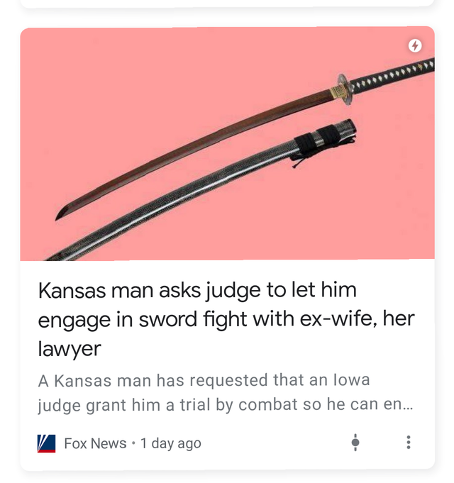Open the three-dot overflow menu
Screen dimensions: 454x483
[408, 443]
